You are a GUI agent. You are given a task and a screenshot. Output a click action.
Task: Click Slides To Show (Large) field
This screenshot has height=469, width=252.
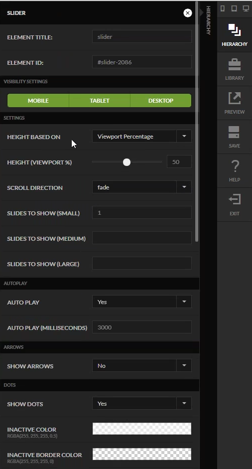tap(142, 264)
